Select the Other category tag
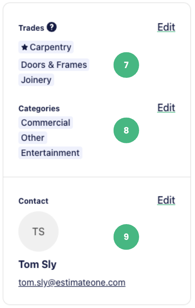The width and height of the screenshot is (195, 308). tap(33, 138)
